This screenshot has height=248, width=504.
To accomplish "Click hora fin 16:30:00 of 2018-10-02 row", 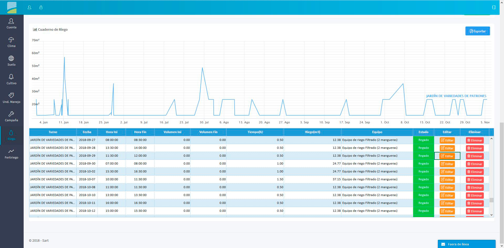I will point(140,171).
